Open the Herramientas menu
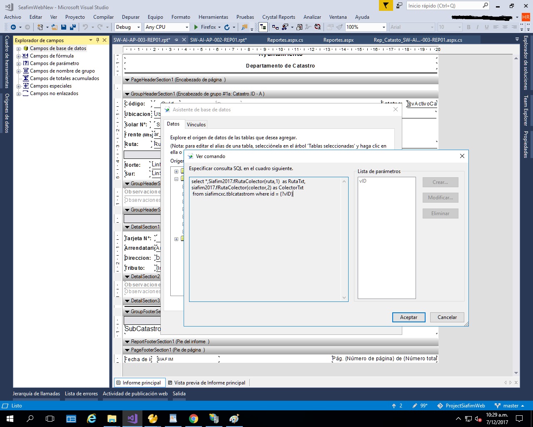This screenshot has width=533, height=427. pyautogui.click(x=213, y=17)
